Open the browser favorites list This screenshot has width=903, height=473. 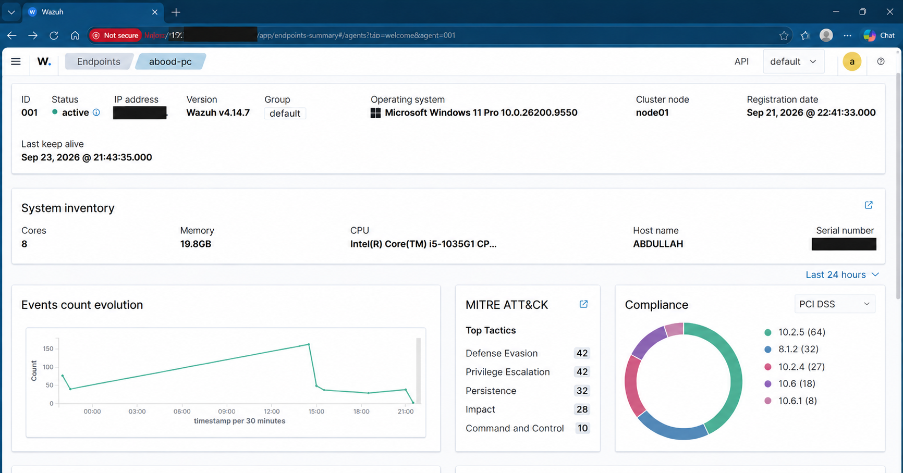(805, 35)
